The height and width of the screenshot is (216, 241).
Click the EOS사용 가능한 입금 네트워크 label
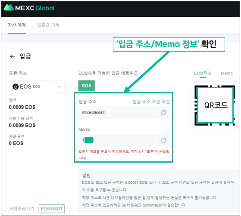(108, 73)
